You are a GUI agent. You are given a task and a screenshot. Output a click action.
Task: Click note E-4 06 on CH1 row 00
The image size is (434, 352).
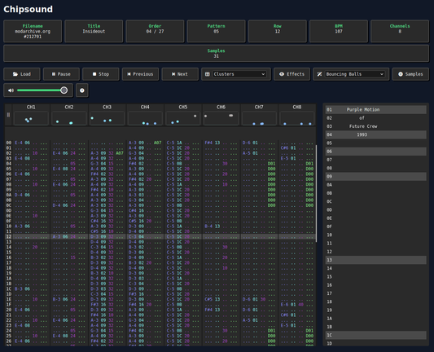coord(22,143)
